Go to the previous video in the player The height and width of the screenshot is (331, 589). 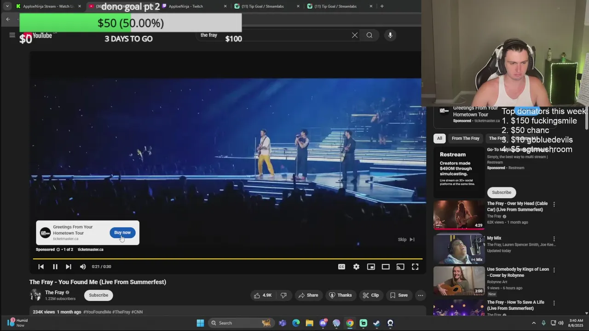(41, 267)
